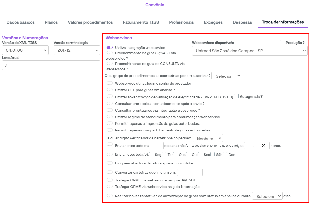Open the Webservices disponíveis dropdown
The height and width of the screenshot is (207, 310).
click(249, 51)
